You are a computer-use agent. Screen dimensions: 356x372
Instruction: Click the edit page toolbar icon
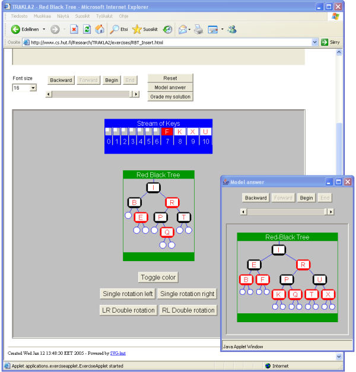[213, 30]
